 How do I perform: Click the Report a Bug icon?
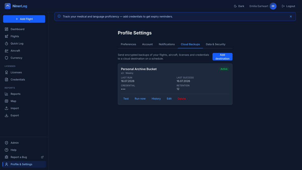point(7,157)
